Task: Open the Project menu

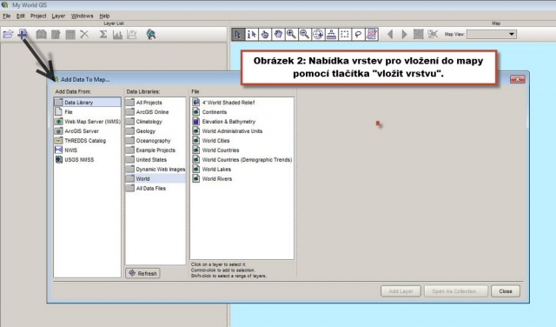Action: 38,16
